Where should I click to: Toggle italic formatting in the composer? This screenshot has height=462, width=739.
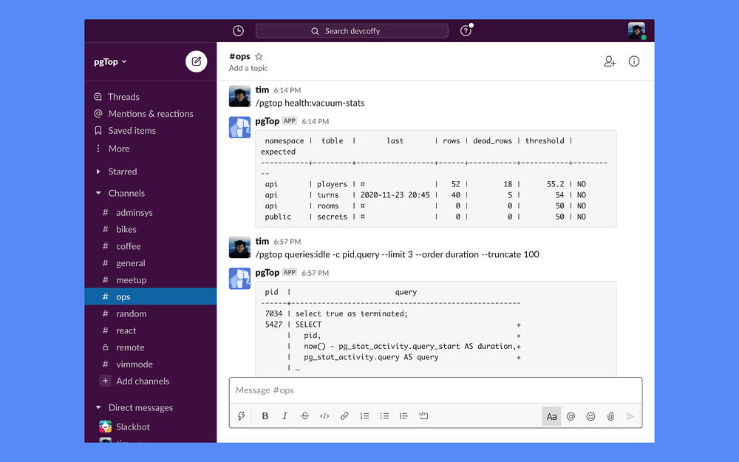[285, 415]
